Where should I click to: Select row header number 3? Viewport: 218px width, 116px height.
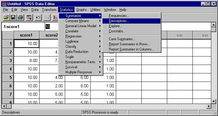pyautogui.click(x=8, y=61)
